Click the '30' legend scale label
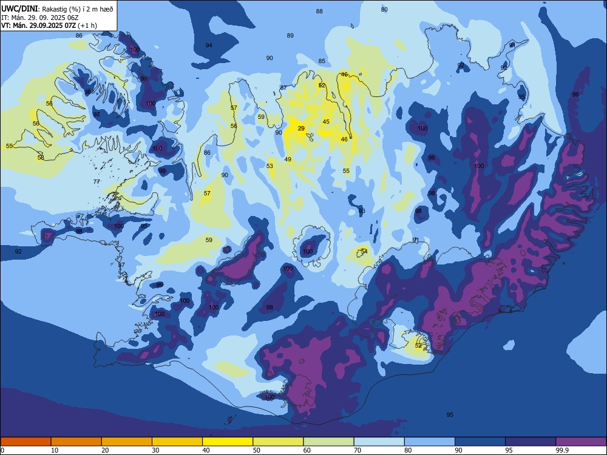Screen dimensions: 607x455 (155, 450)
